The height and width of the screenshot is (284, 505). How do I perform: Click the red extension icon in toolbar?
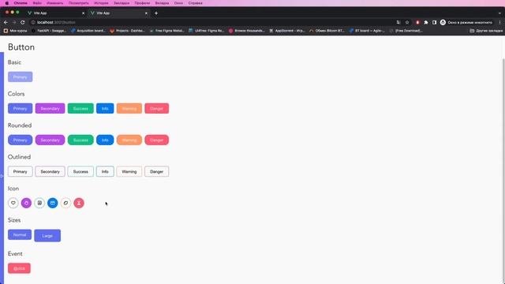point(417,22)
